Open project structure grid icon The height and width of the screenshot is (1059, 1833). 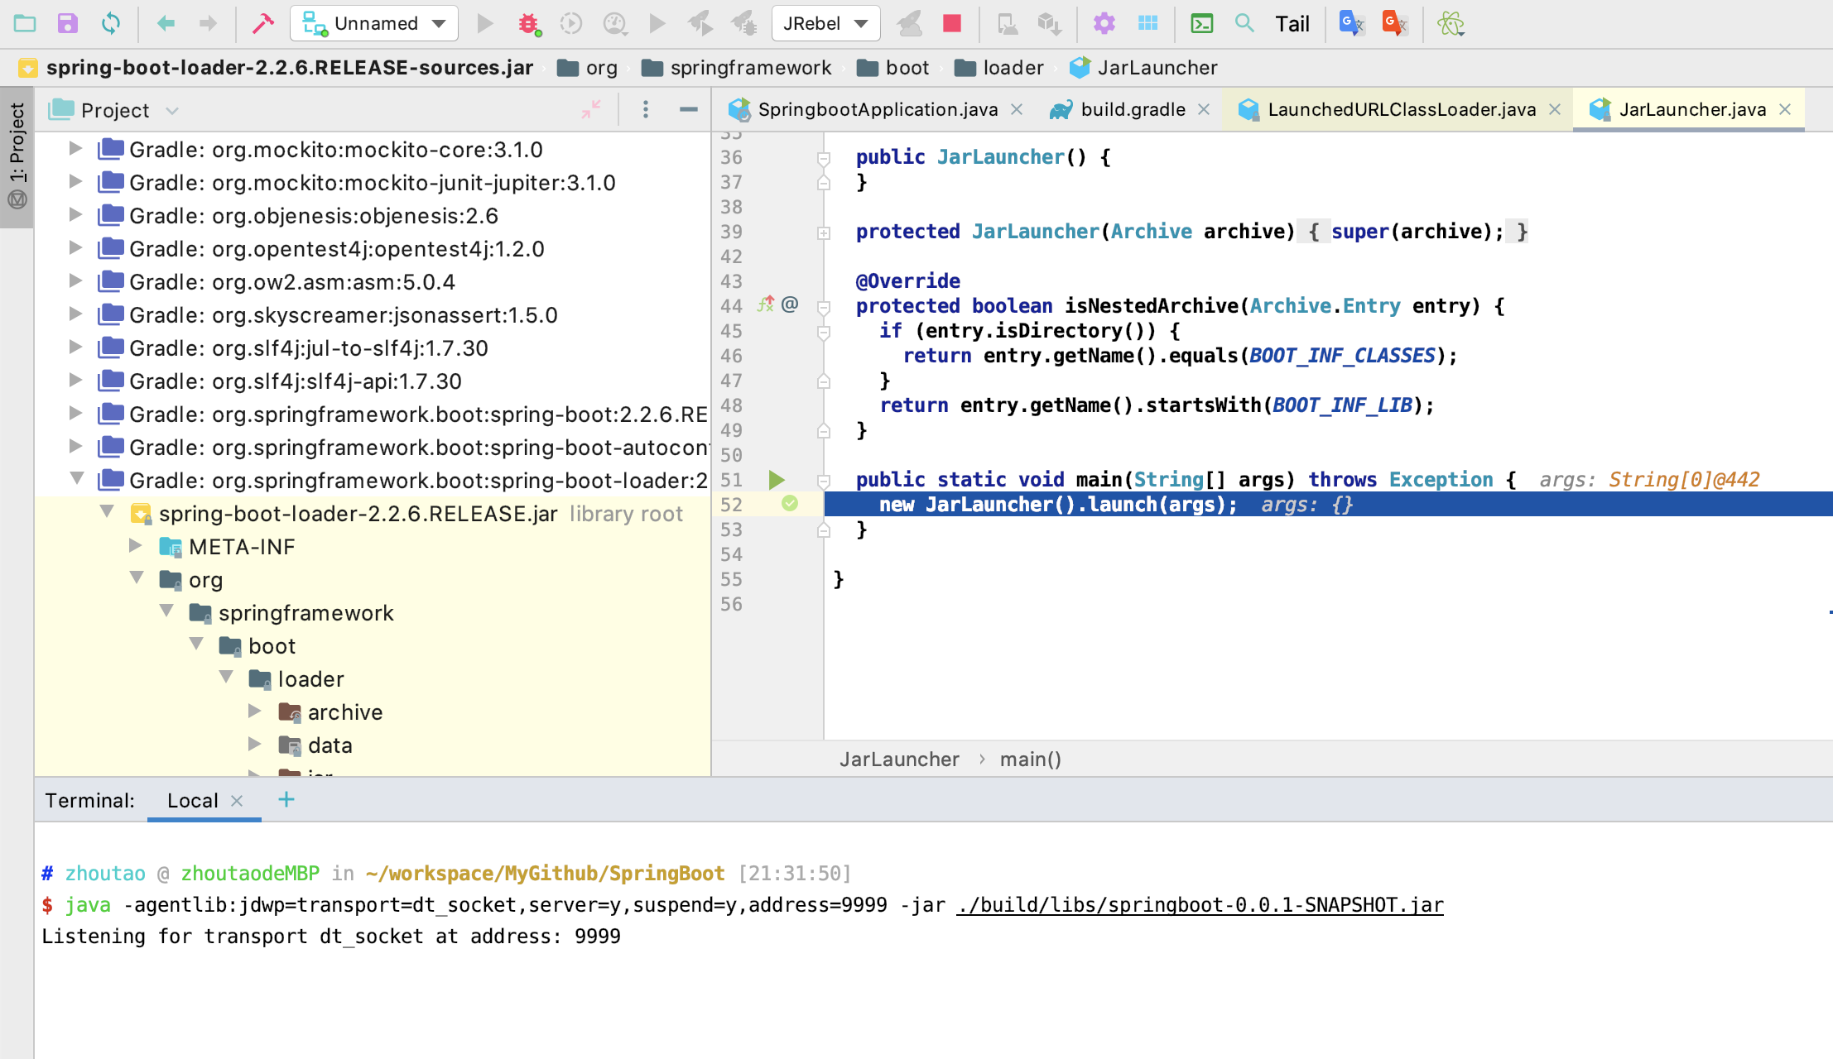pos(1147,23)
